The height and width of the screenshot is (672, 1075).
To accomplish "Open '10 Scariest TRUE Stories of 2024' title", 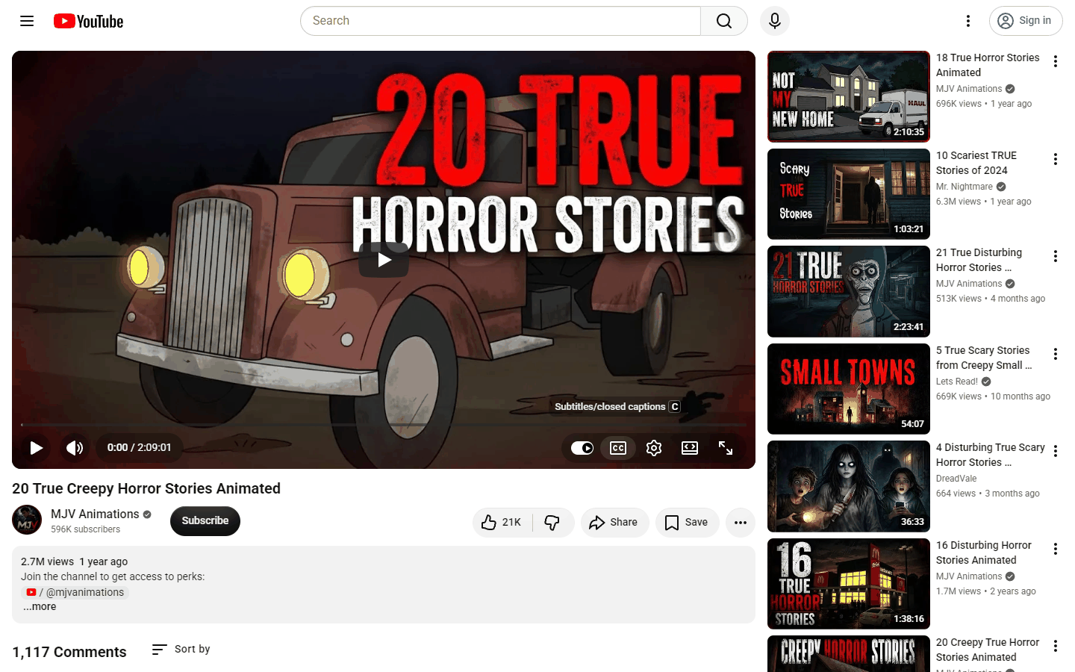I will [x=976, y=163].
